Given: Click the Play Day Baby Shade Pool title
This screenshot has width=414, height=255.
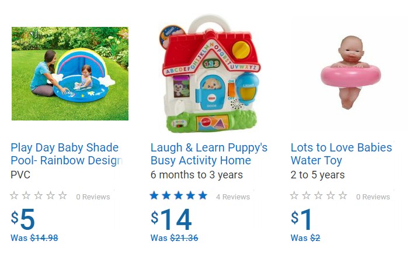Looking at the screenshot, I should 65,154.
